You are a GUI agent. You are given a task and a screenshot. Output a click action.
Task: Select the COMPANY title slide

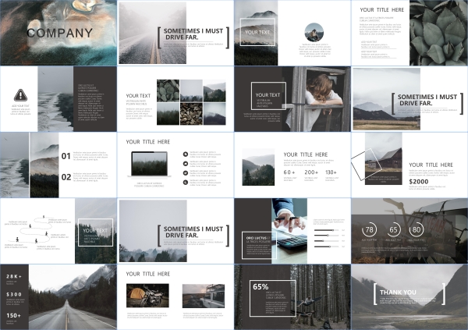tap(58, 33)
